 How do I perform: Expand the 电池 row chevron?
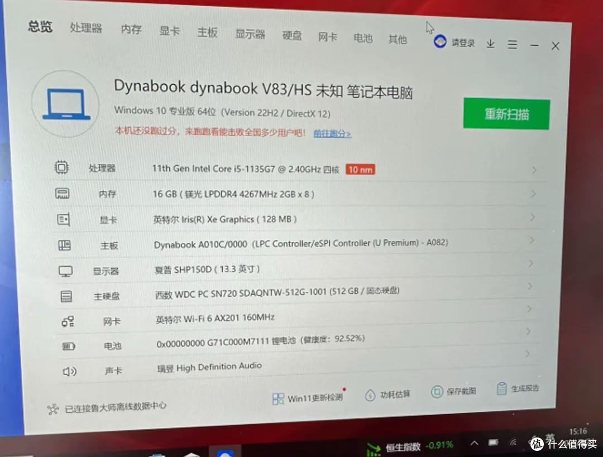click(x=529, y=331)
